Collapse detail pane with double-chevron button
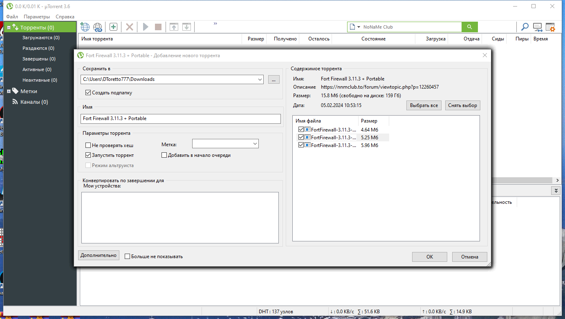The width and height of the screenshot is (565, 319). point(555,190)
